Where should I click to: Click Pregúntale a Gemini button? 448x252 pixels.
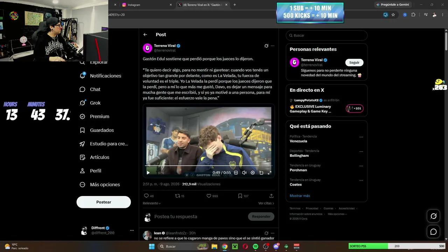(x=392, y=5)
